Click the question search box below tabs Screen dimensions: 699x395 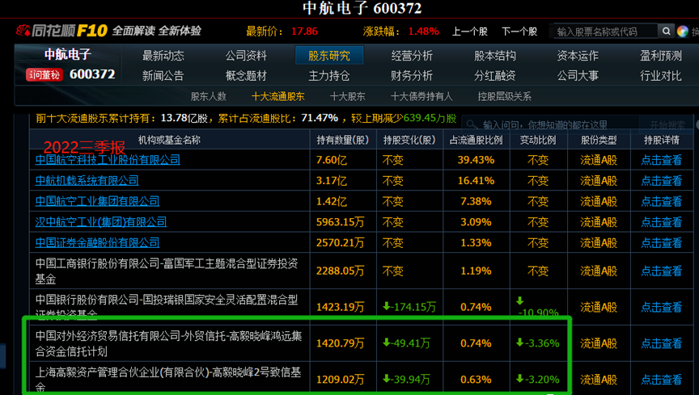click(x=551, y=124)
